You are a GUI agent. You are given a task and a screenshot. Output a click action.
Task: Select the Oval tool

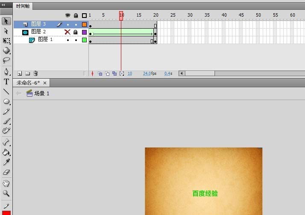pyautogui.click(x=6, y=101)
